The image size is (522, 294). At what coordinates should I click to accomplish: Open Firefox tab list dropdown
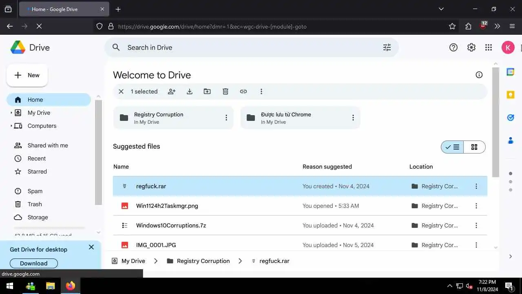[441, 9]
